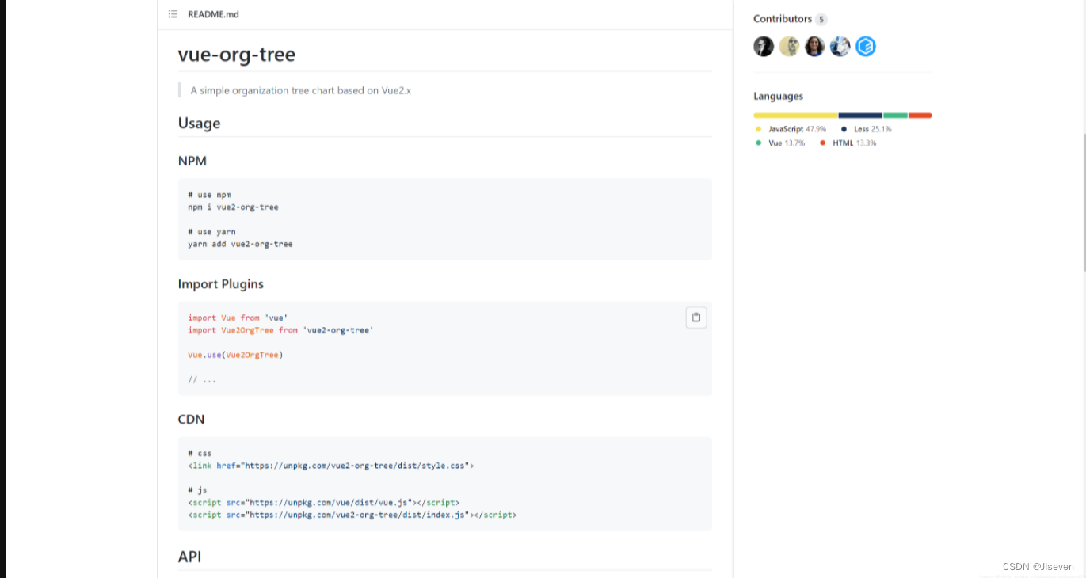
Task: Open the blue hexagon logo contributor avatar
Action: (x=866, y=47)
